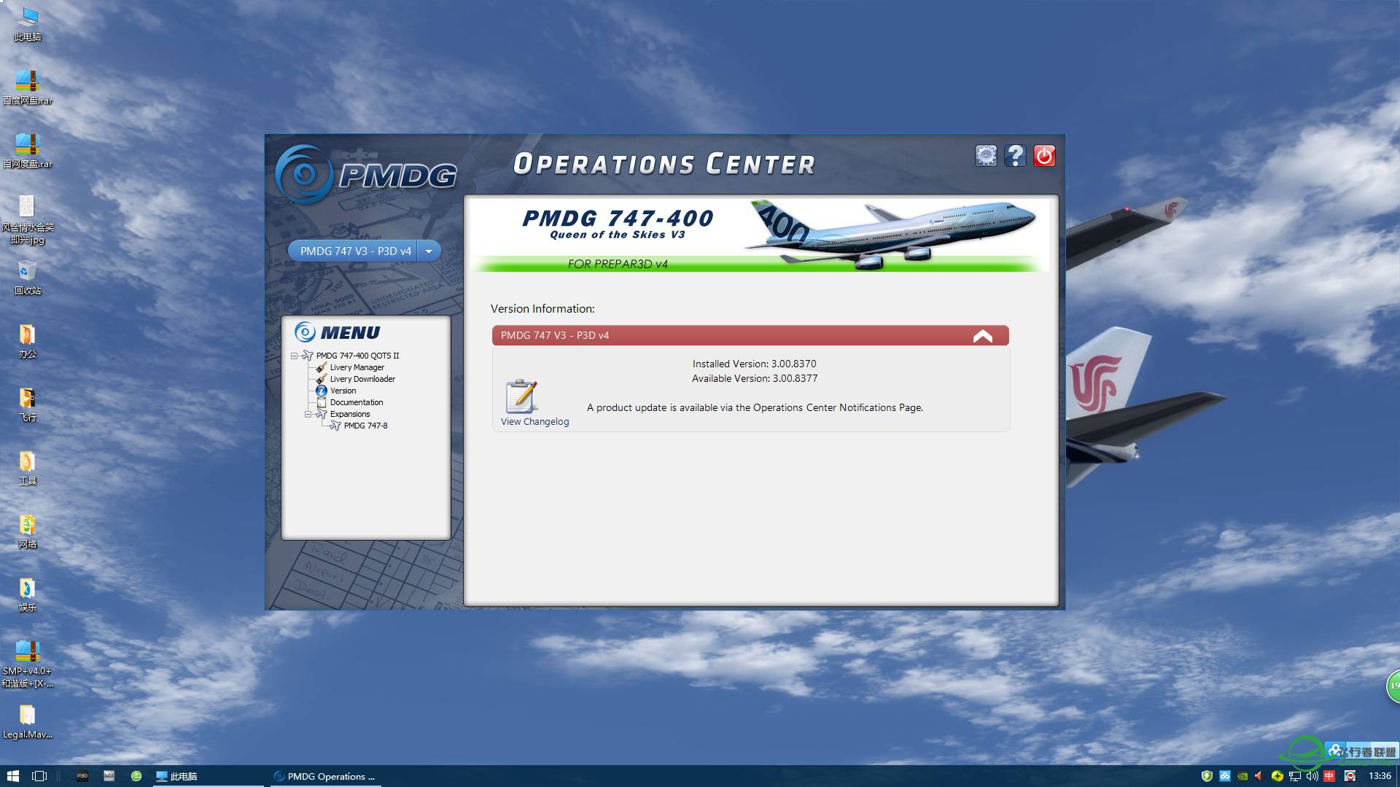Select the 娱乐 desktop folder
This screenshot has width=1400, height=787.
point(28,595)
